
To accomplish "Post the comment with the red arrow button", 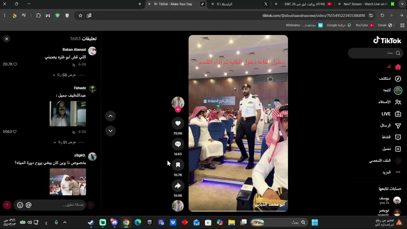I will [7, 205].
